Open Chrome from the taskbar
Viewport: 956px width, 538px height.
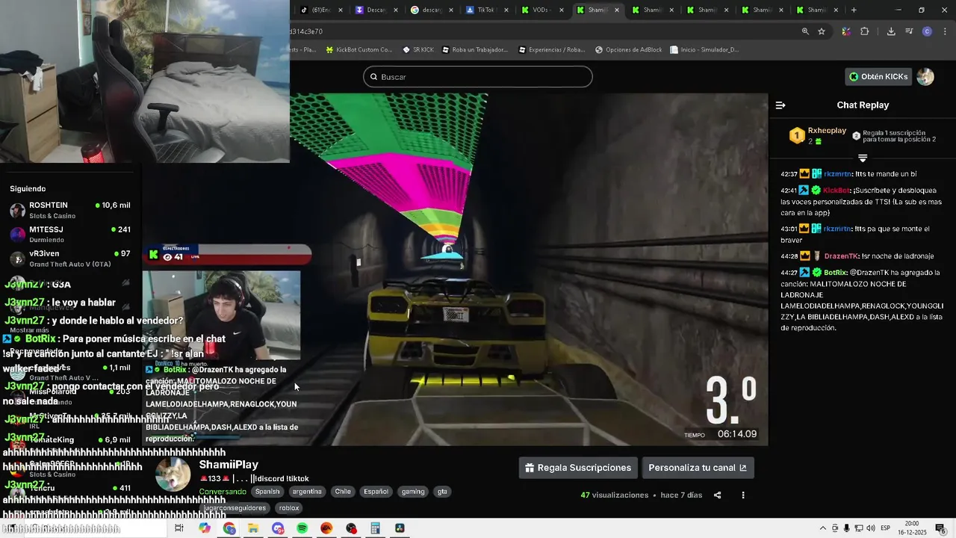coord(229,528)
